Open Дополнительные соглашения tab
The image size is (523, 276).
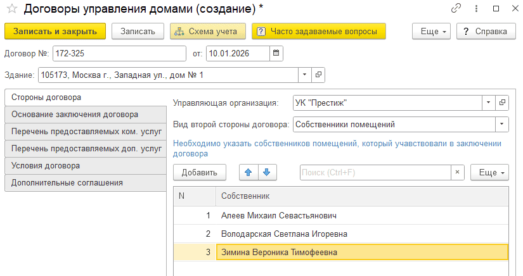pyautogui.click(x=86, y=183)
